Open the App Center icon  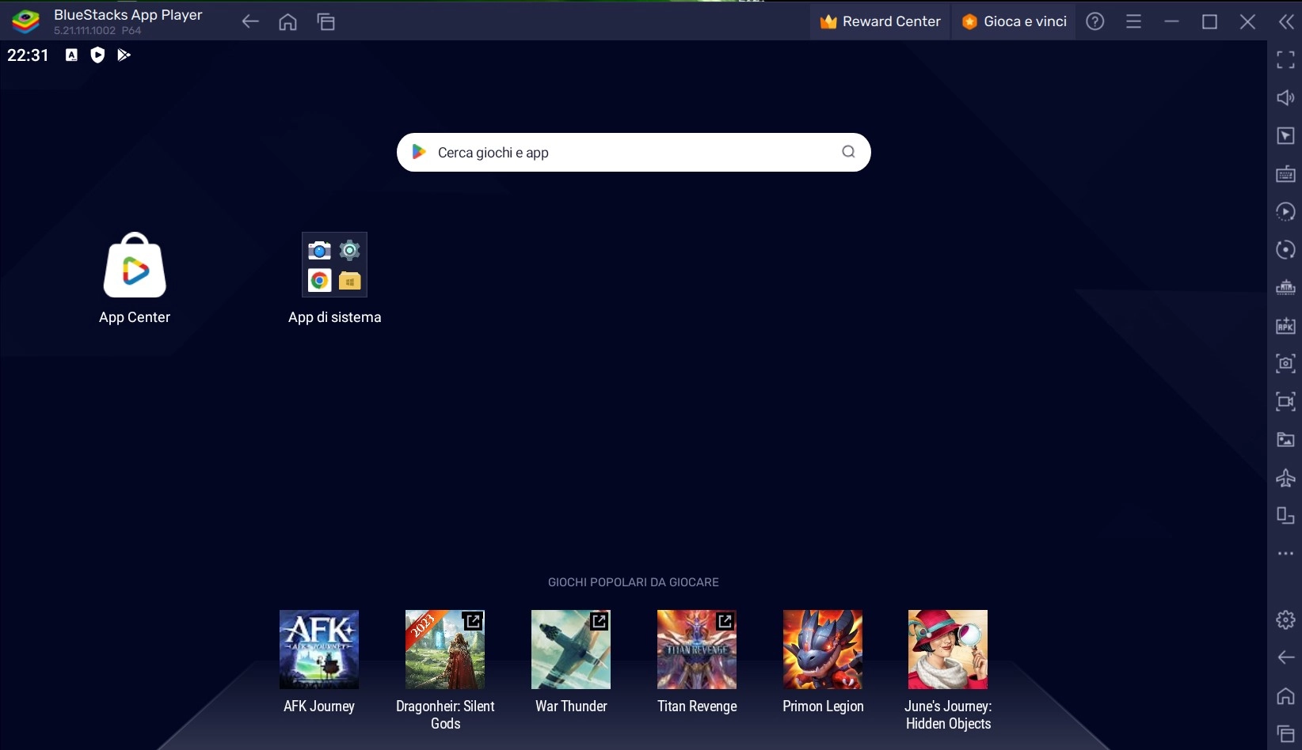(135, 265)
